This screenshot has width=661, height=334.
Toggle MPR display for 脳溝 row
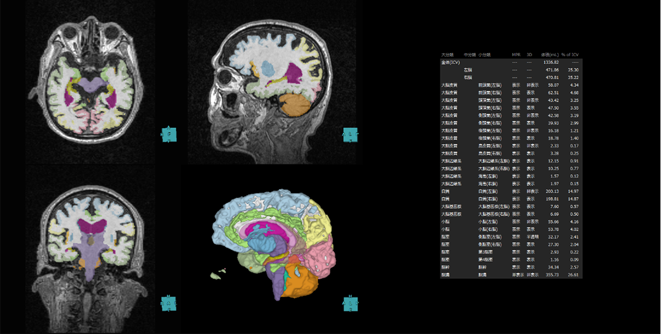[516, 274]
